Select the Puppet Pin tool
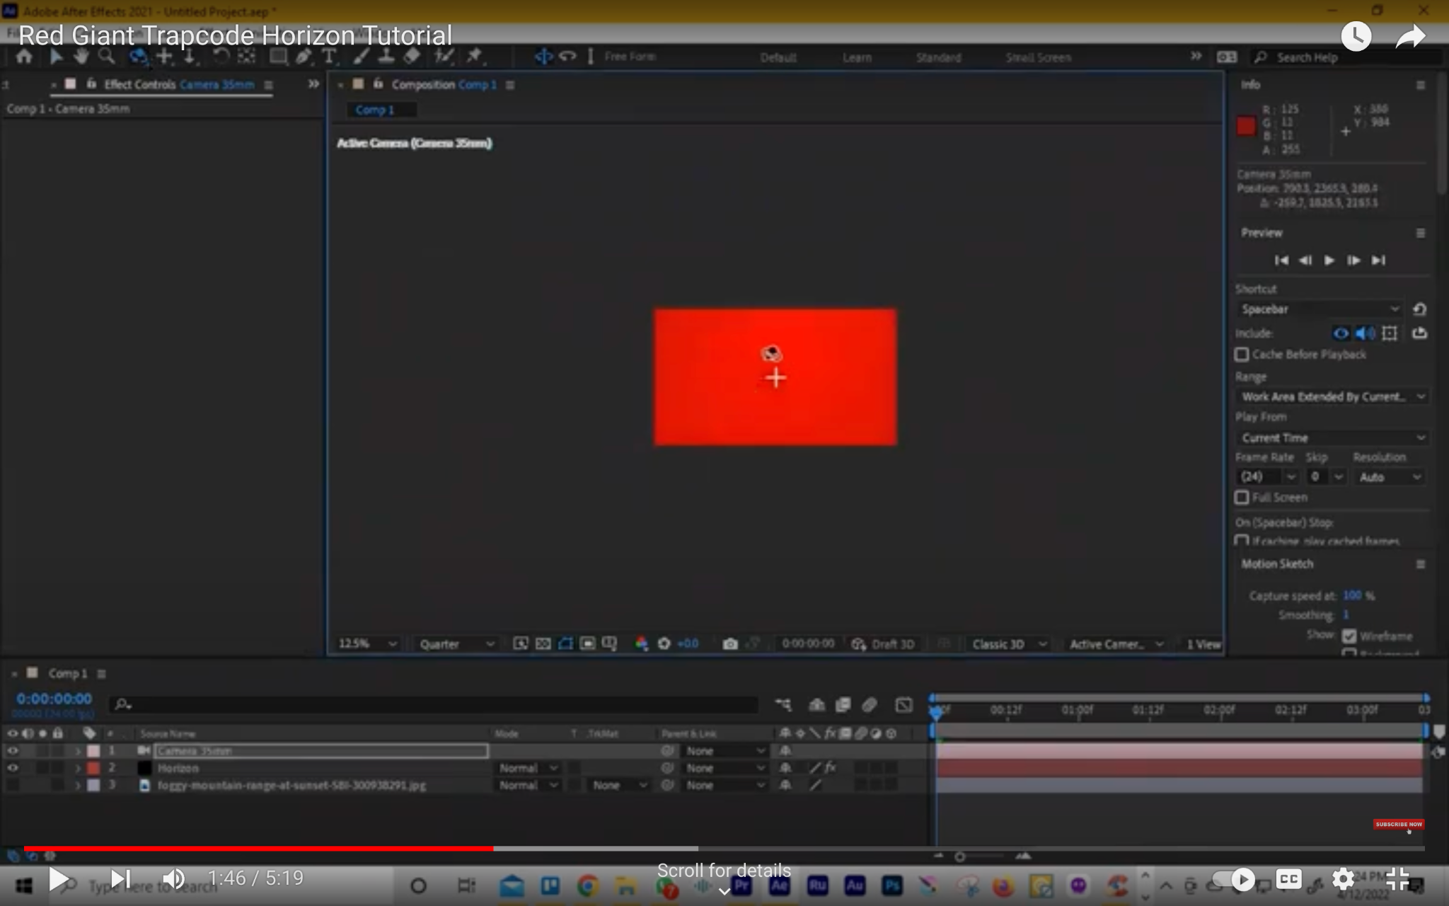Viewport: 1449px width, 906px height. click(474, 57)
